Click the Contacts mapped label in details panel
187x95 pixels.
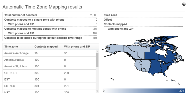click(x=115, y=24)
